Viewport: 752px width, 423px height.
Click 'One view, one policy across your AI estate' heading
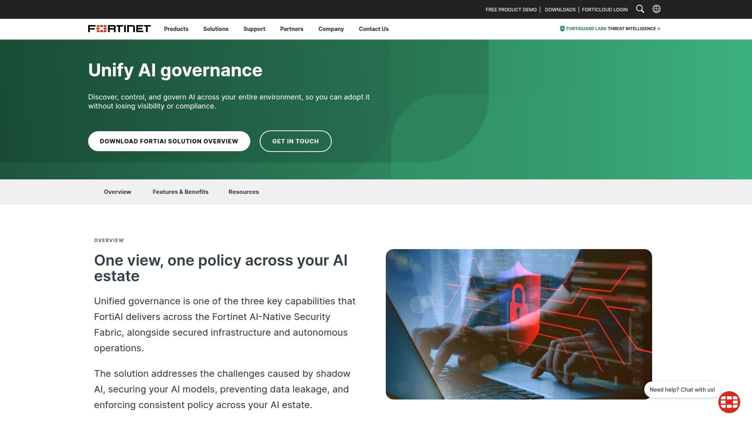tap(221, 268)
